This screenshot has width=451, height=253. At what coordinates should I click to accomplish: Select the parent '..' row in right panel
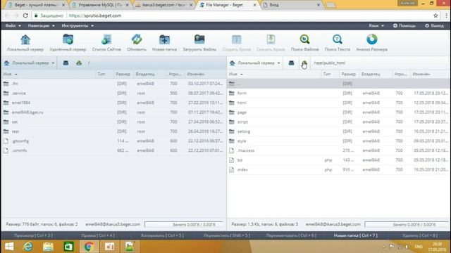coord(338,84)
